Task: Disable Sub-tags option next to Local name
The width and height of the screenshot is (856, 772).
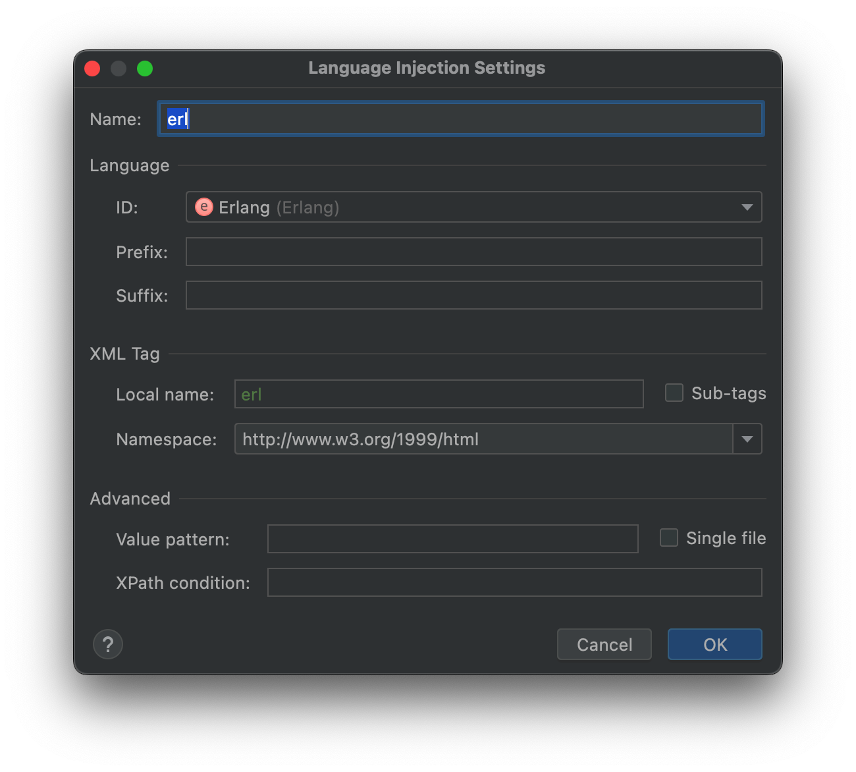Action: coord(674,393)
